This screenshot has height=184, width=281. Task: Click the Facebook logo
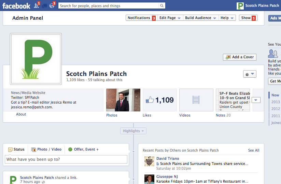16,6
